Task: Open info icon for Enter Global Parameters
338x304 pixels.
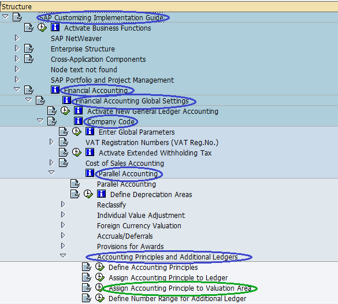Action: [90, 132]
